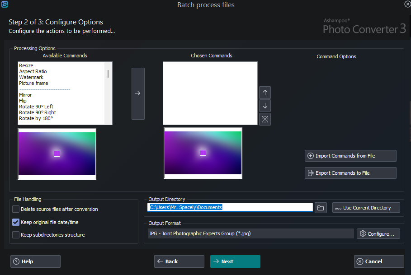The width and height of the screenshot is (411, 275).
Task: Select Rotate 90° Left command
Action: (36, 107)
